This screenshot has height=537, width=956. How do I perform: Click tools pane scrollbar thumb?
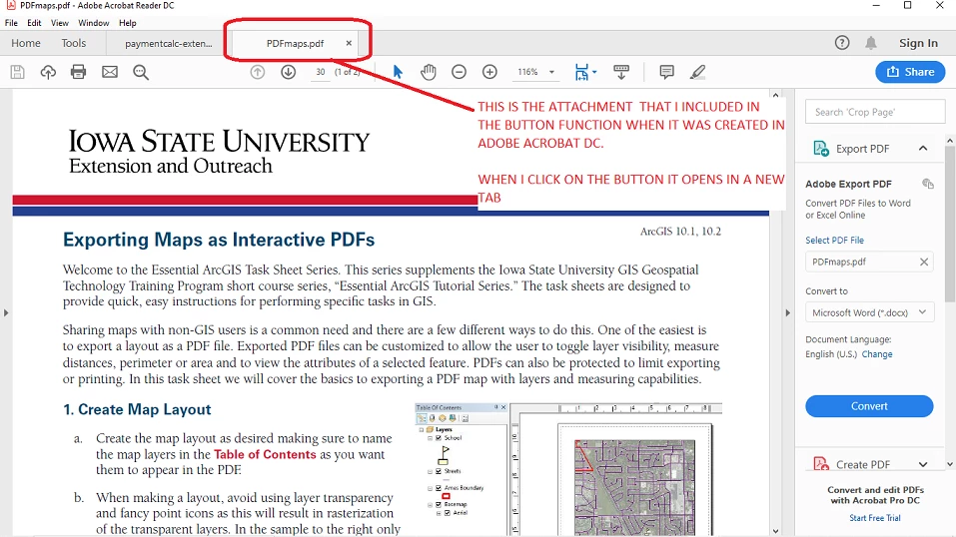[950, 223]
